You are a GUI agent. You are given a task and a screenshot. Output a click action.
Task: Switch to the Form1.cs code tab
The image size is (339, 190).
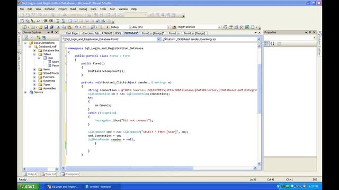(x=174, y=33)
